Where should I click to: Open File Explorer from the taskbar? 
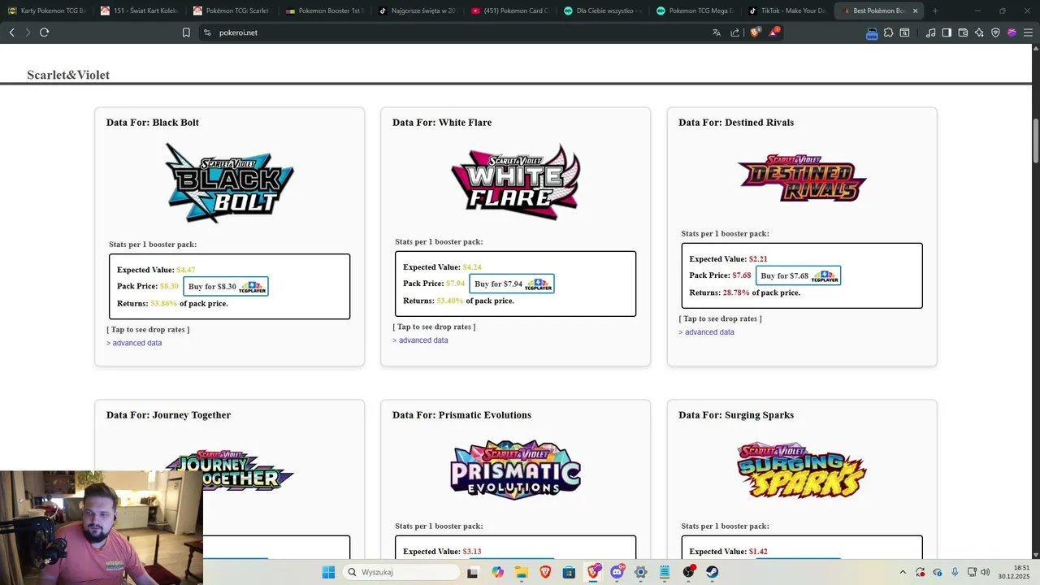click(522, 572)
